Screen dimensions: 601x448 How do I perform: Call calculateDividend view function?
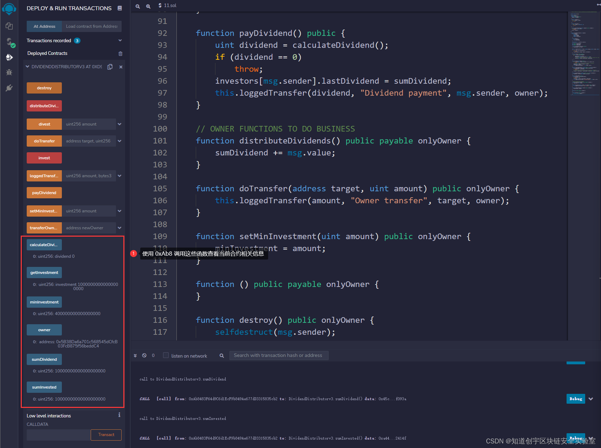[44, 245]
